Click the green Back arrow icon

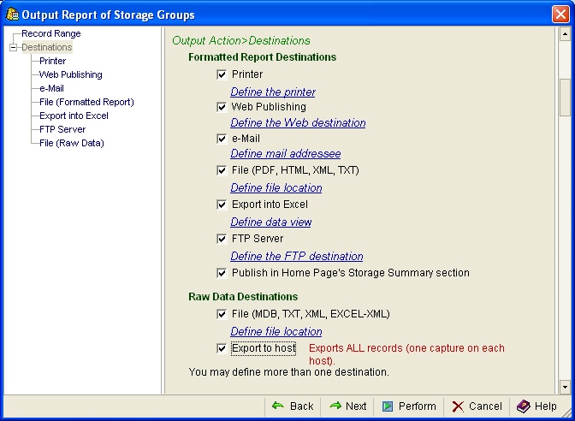tap(278, 406)
